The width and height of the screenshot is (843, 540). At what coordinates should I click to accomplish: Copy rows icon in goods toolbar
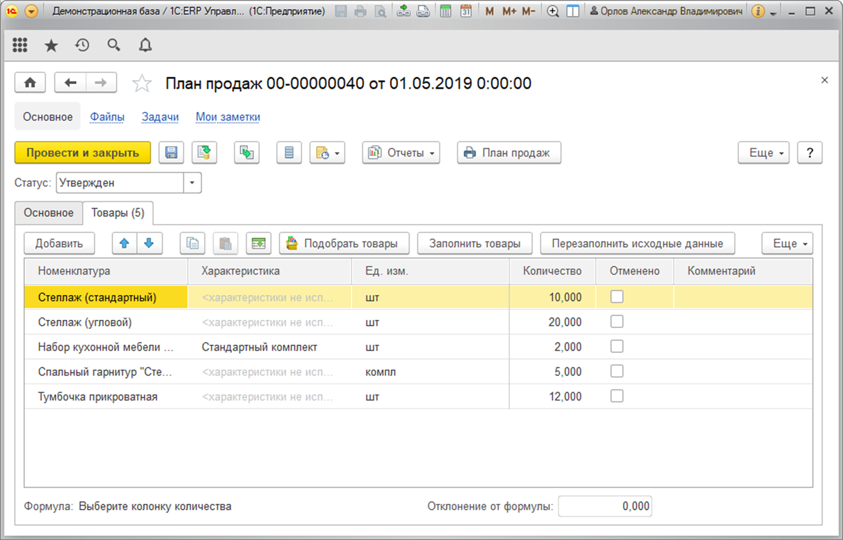point(192,244)
